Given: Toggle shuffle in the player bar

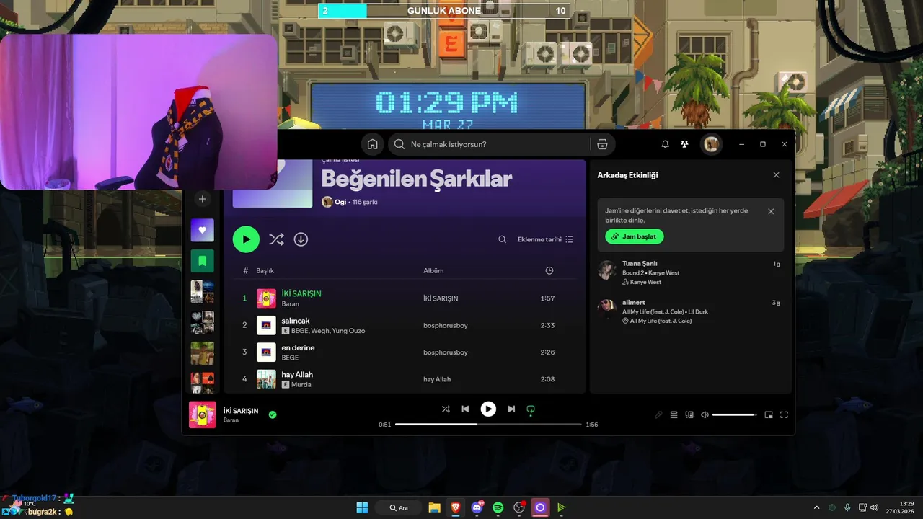Looking at the screenshot, I should point(446,409).
